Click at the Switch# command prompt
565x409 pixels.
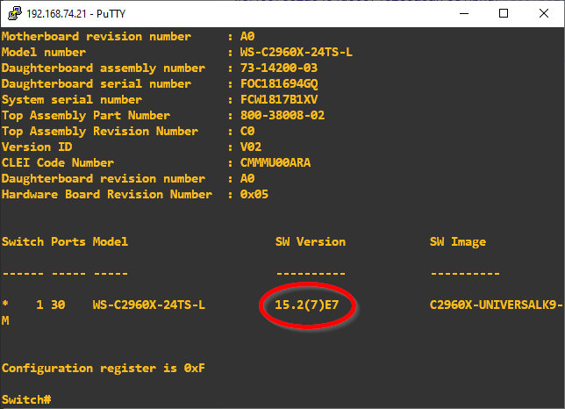pos(26,399)
